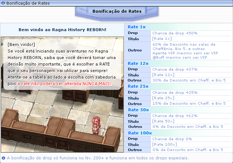Viewport: 233px width, 163px height.
Task: Choose the Rate 25x section header
Action: click(x=138, y=87)
